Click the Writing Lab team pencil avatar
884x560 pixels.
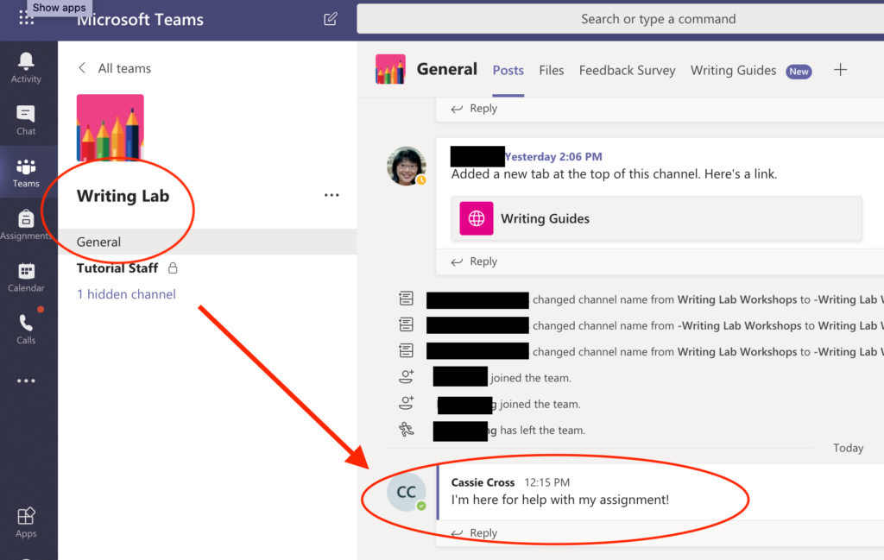(x=110, y=128)
